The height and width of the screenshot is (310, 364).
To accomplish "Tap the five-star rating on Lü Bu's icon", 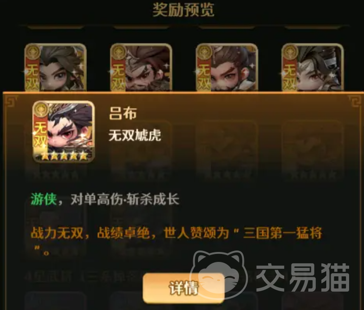I will [x=64, y=156].
